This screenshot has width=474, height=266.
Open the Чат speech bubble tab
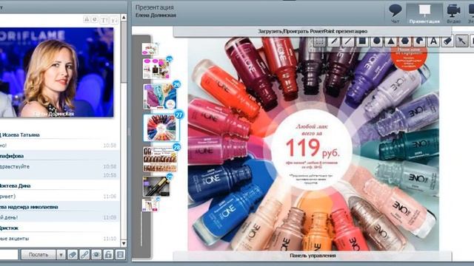[395, 13]
